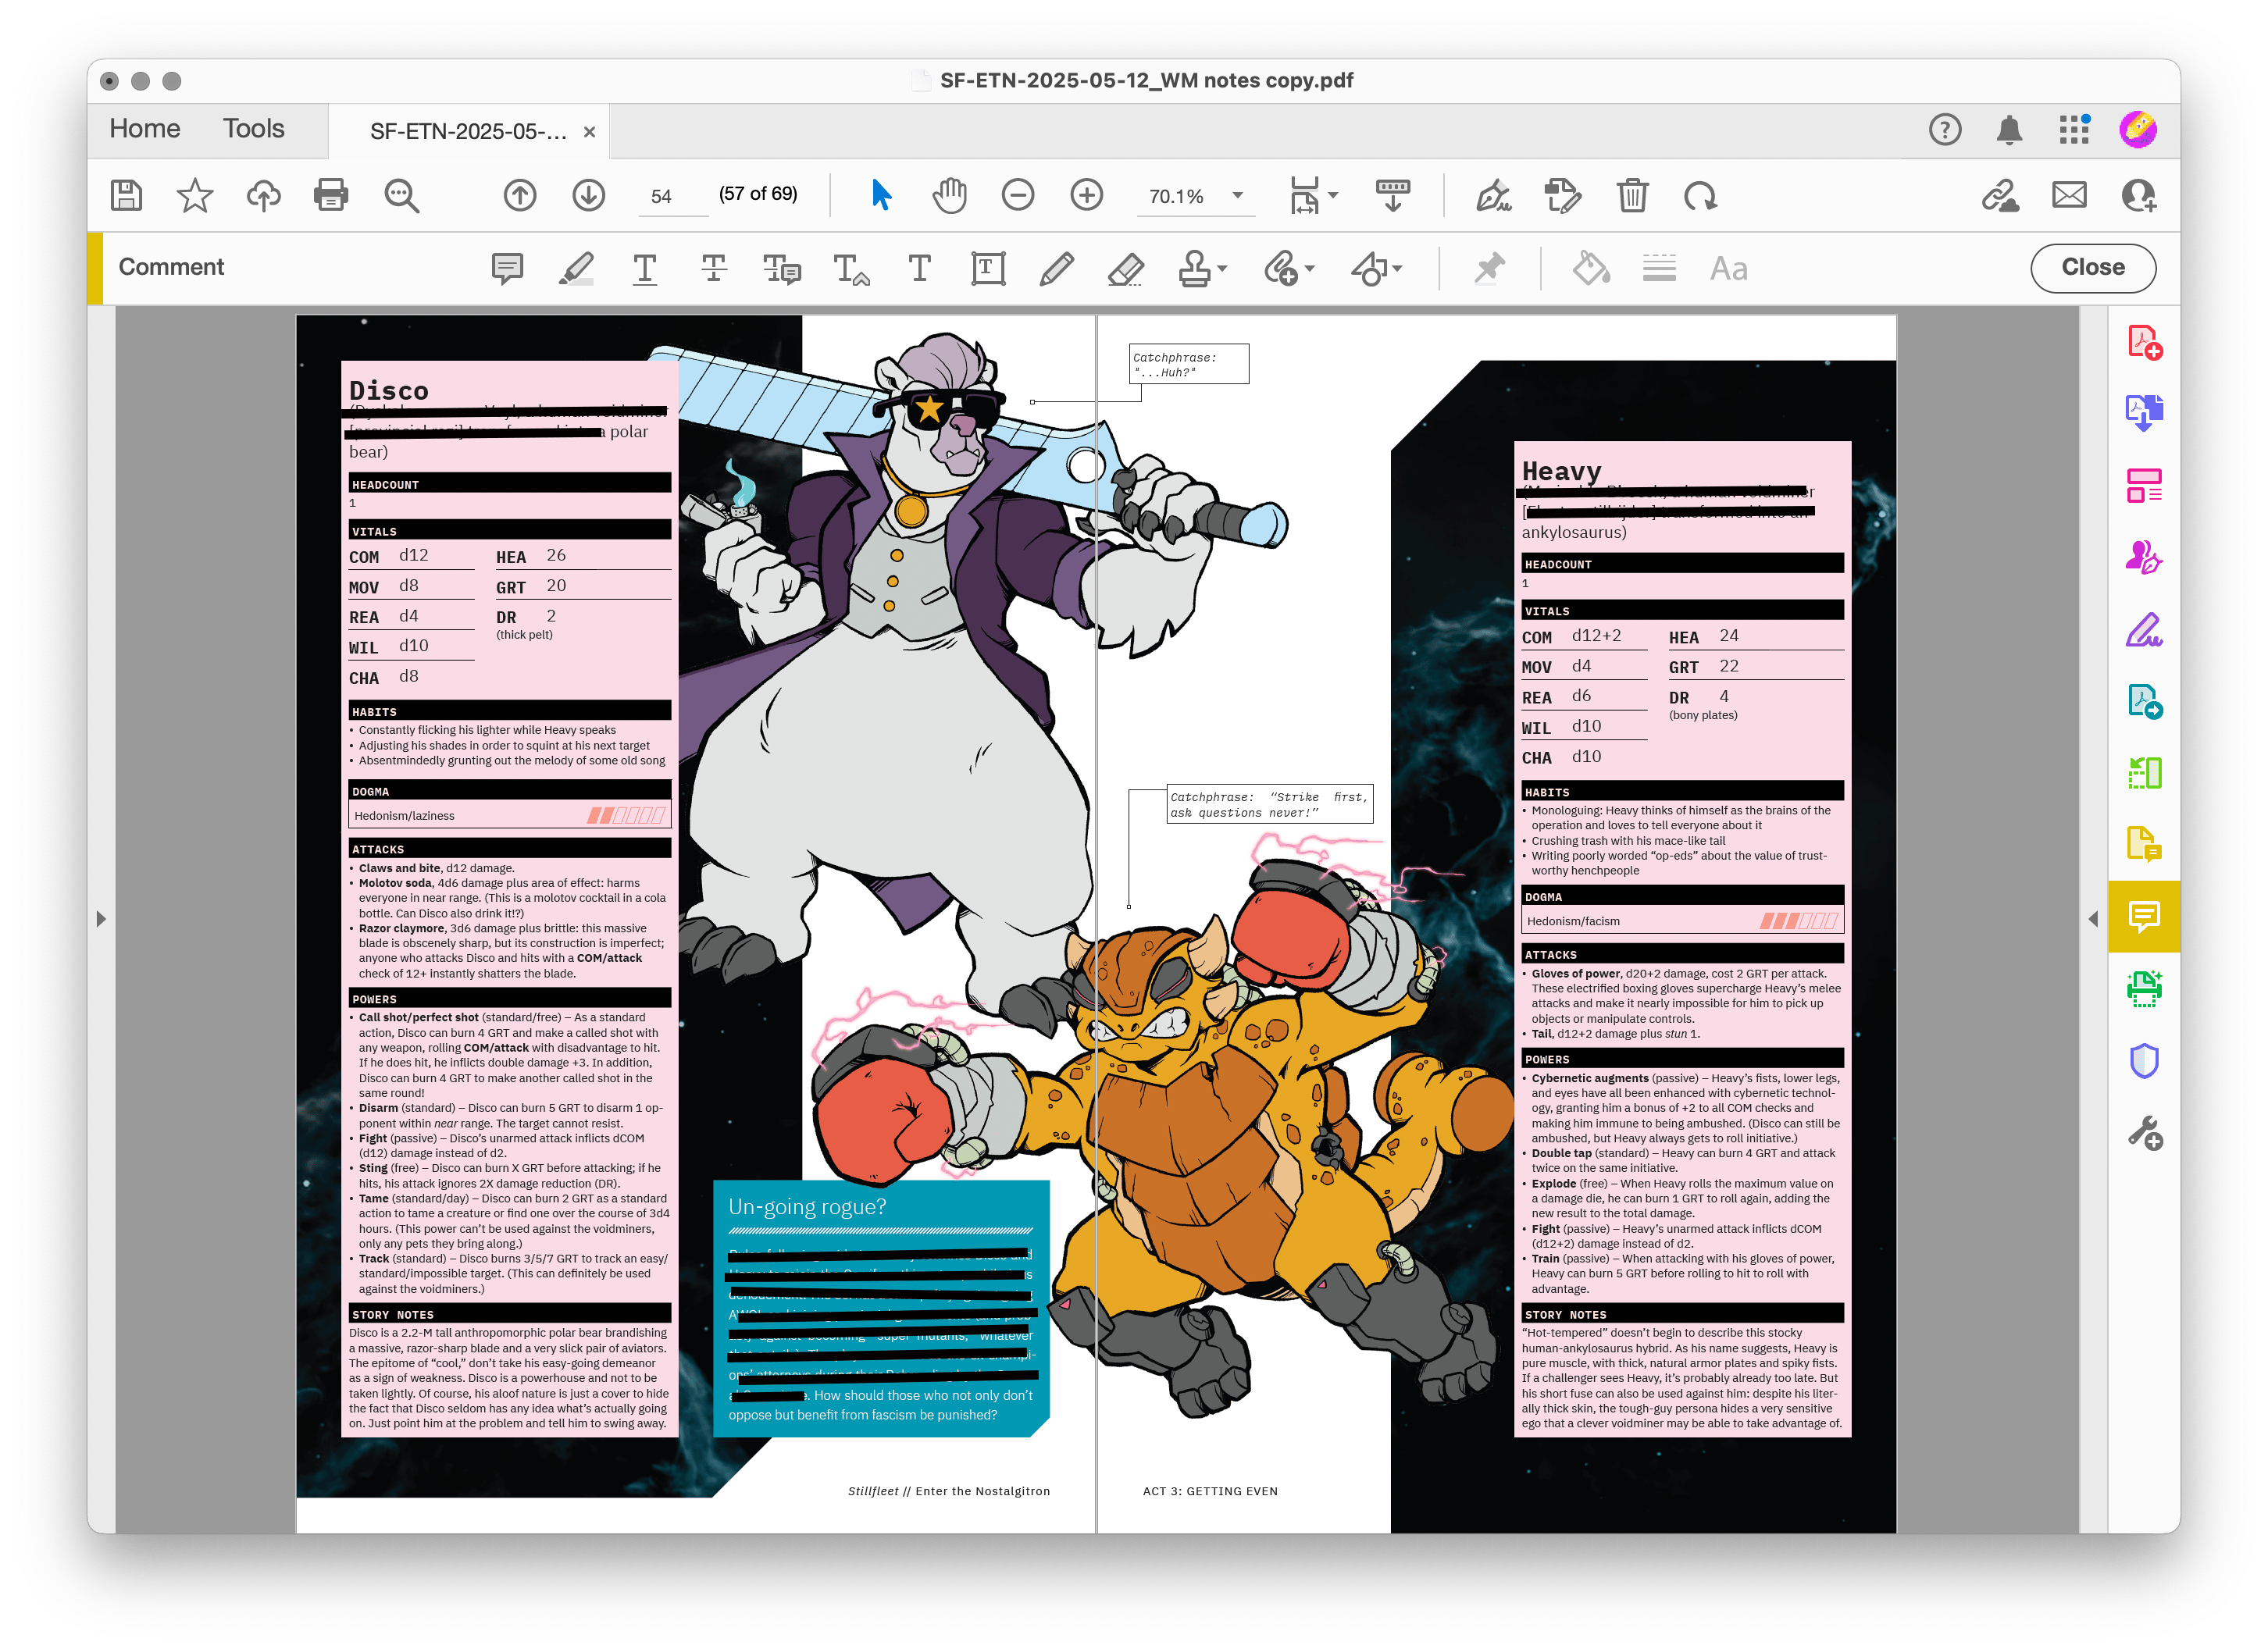Switch to the Tools tab

[x=253, y=129]
